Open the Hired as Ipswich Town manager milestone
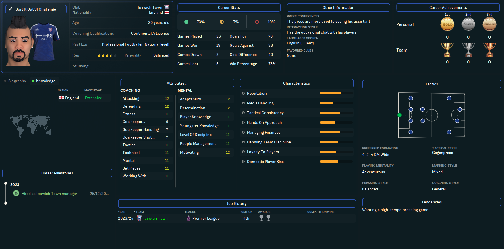The image size is (504, 249). (x=49, y=194)
